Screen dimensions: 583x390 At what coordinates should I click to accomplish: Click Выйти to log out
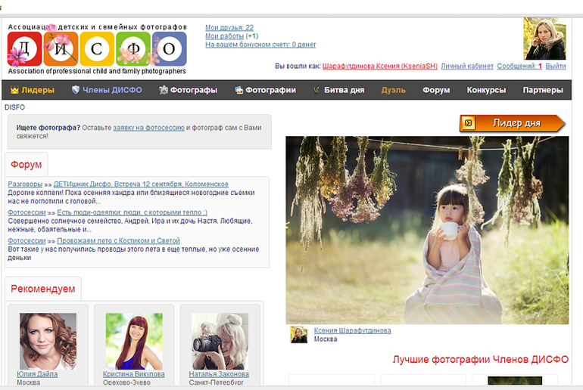tap(556, 66)
